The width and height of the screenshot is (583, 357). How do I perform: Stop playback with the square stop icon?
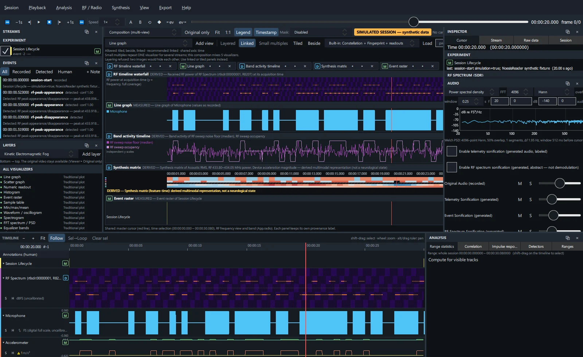[x=49, y=22]
